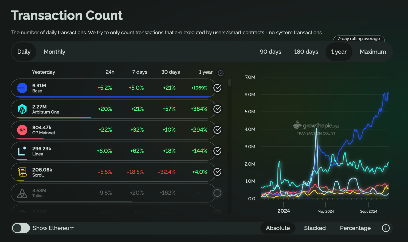Toggle select-all checkmark in table header

221,73
